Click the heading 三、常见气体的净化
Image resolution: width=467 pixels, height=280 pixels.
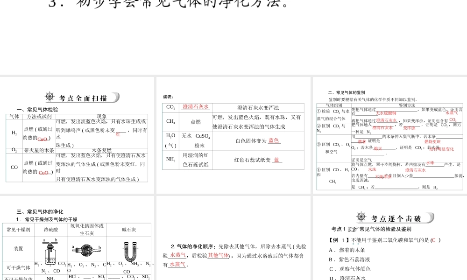pyautogui.click(x=40, y=212)
